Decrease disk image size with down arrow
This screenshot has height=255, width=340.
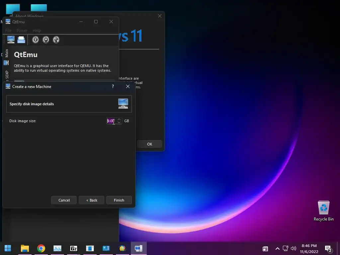coord(119,122)
